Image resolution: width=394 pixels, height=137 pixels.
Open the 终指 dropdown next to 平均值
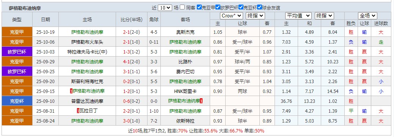324,16
